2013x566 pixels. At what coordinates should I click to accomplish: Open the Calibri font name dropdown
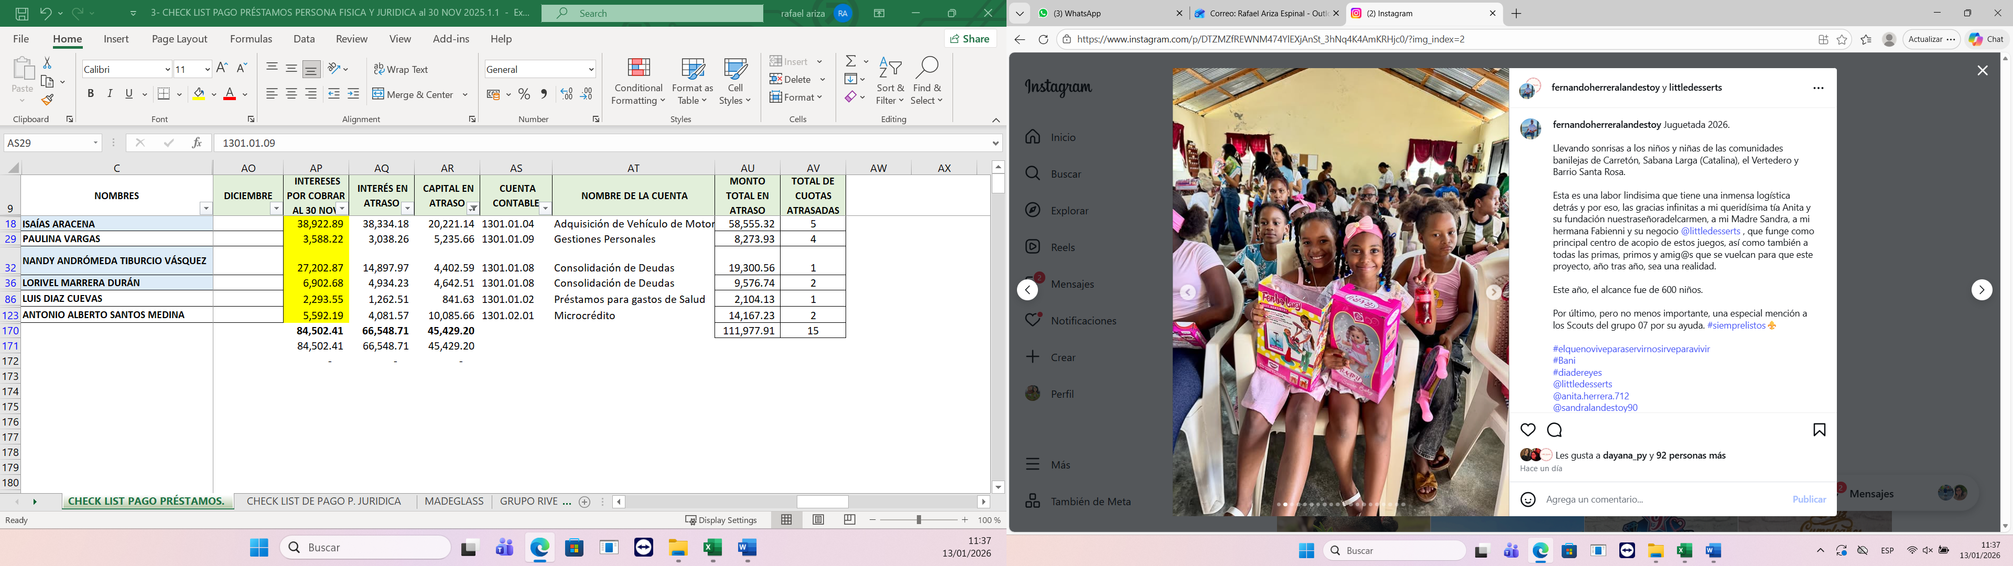click(167, 70)
